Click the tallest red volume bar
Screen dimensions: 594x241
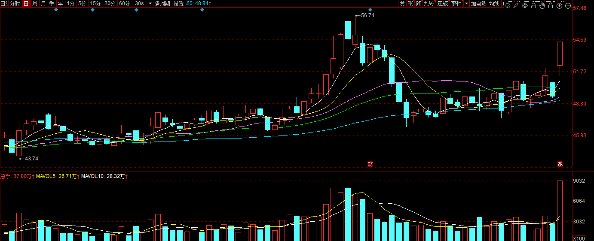[x=560, y=211]
